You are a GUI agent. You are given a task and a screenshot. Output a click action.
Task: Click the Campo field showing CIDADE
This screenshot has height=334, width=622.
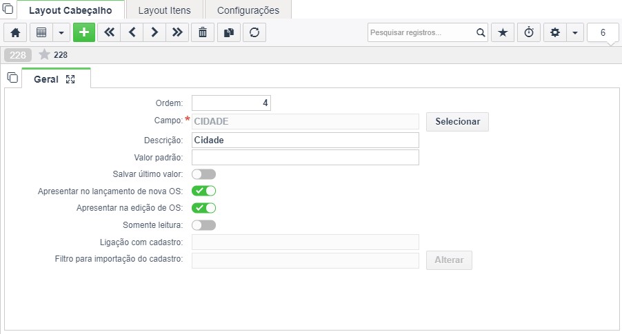(x=305, y=121)
